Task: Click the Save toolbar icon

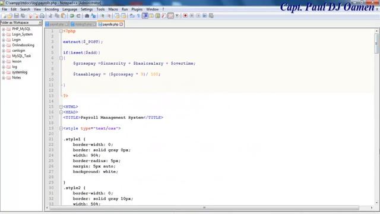Action: pyautogui.click(x=17, y=16)
